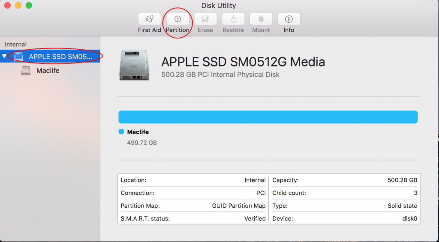
Task: Click the Type value Solid state
Action: (x=402, y=206)
